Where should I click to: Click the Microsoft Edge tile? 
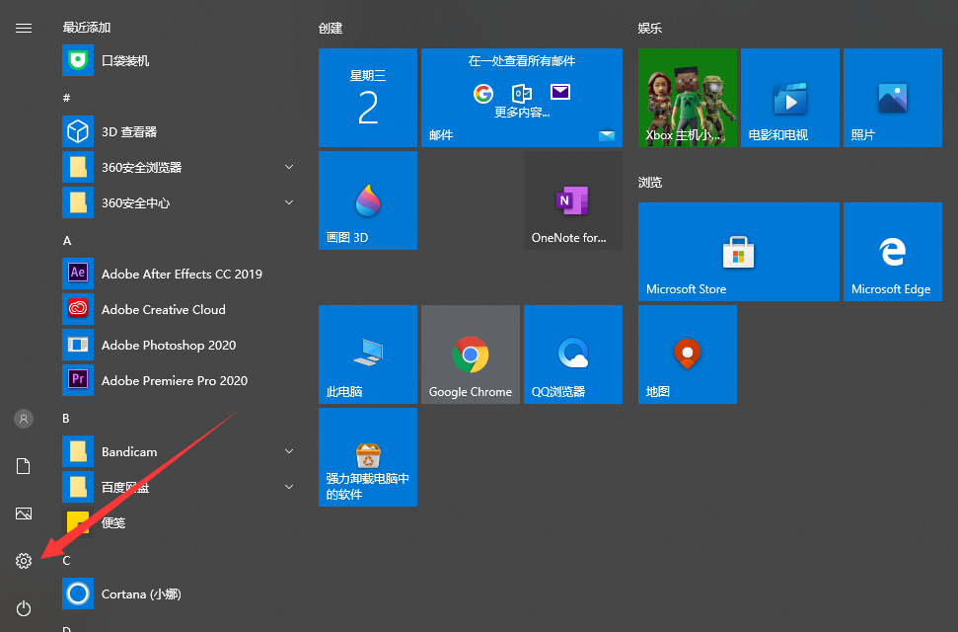click(892, 252)
